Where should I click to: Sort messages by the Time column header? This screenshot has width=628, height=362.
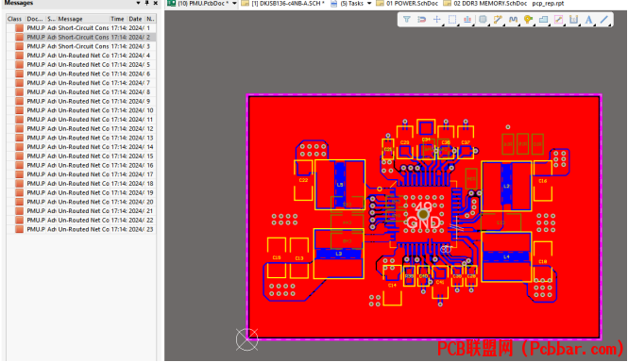117,19
